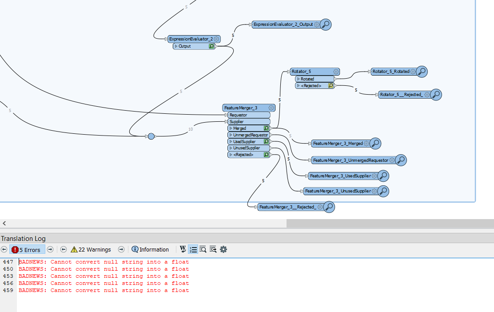Open find in log search icon
The height and width of the screenshot is (312, 494).
click(203, 249)
